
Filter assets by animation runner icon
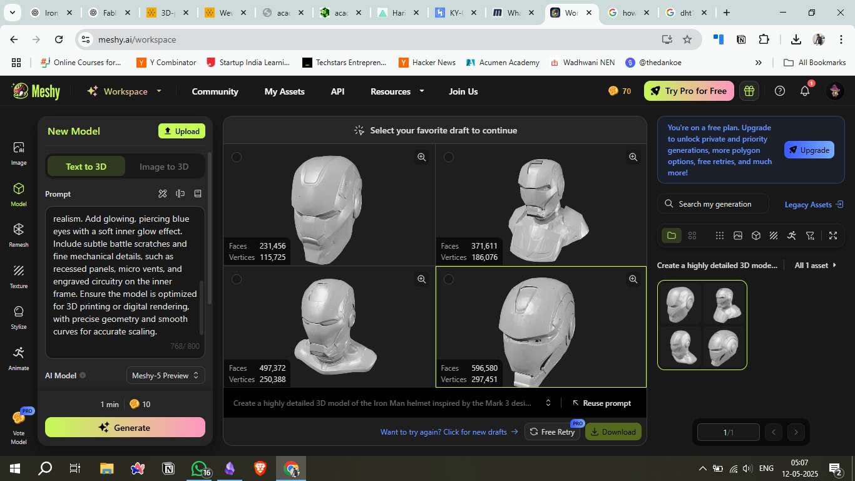point(792,235)
